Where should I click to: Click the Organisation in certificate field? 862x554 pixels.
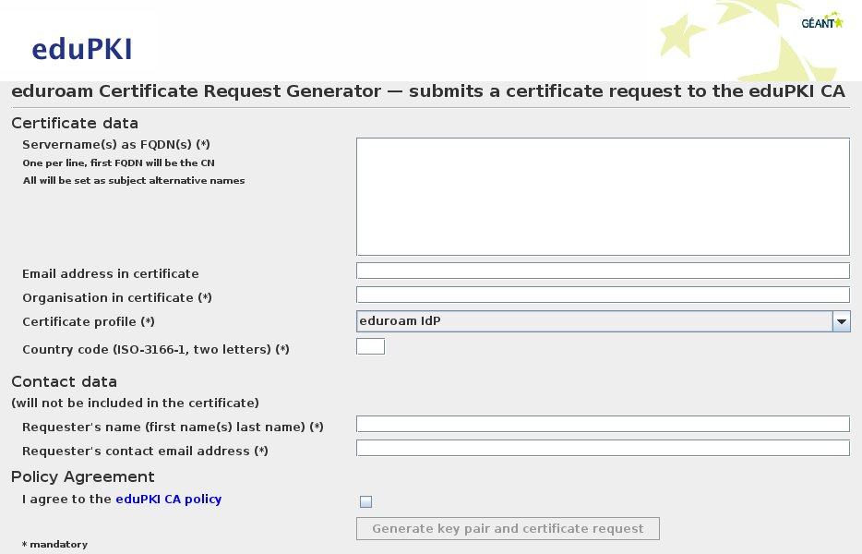pyautogui.click(x=603, y=295)
